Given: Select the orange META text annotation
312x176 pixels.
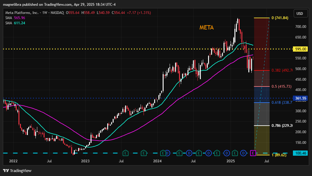Looking at the screenshot, I should (x=207, y=28).
